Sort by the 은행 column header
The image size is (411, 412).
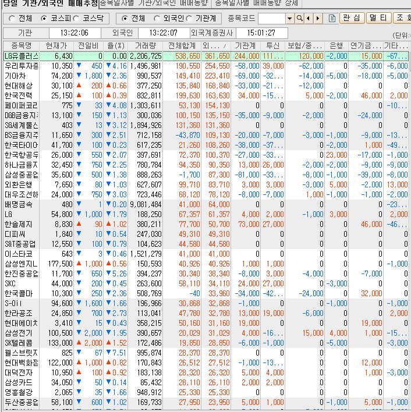coord(336,46)
